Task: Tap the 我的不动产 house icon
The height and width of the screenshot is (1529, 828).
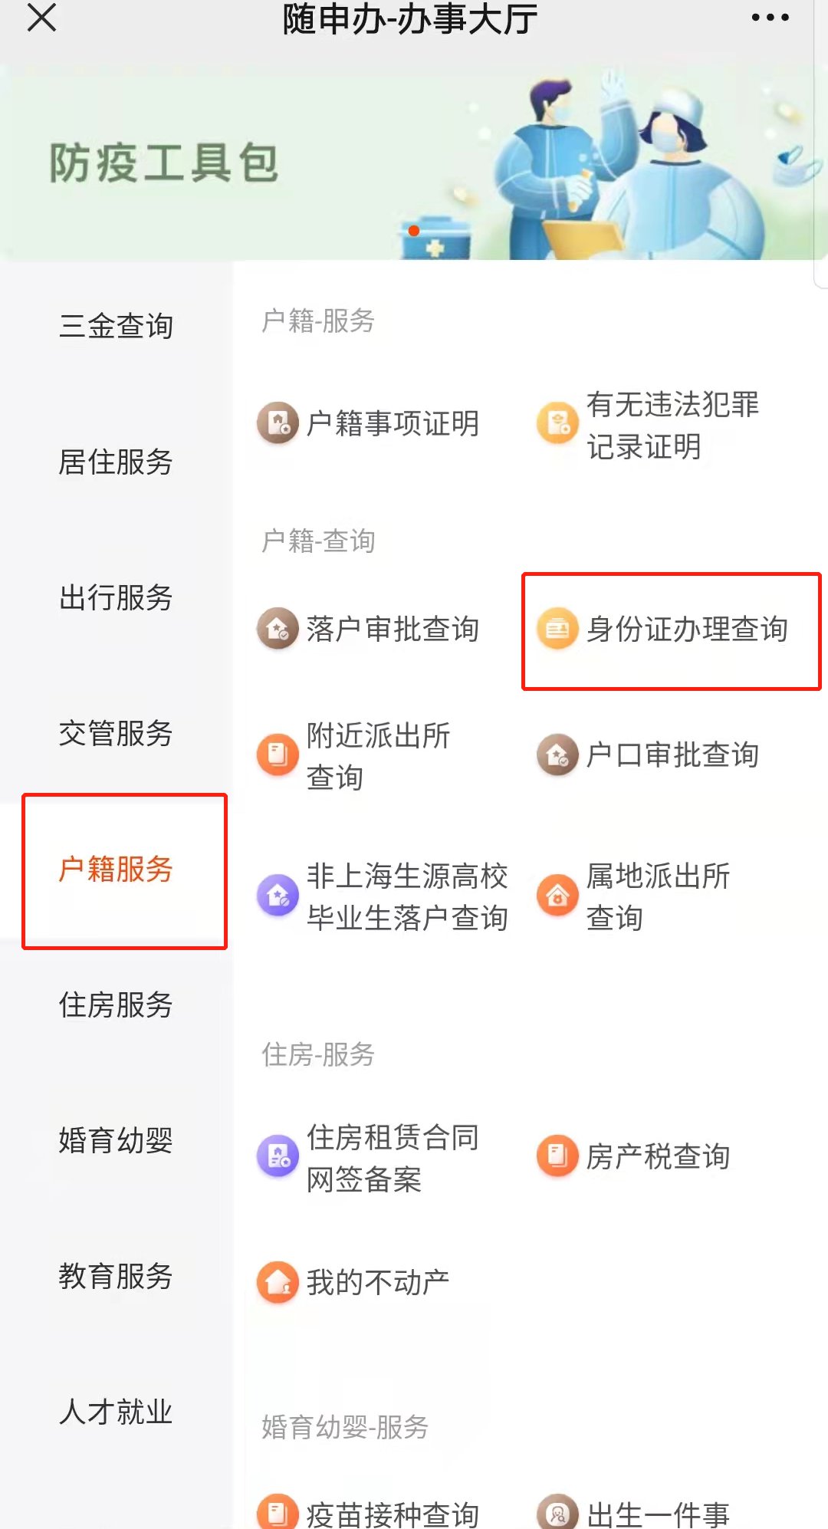Action: [x=278, y=1282]
